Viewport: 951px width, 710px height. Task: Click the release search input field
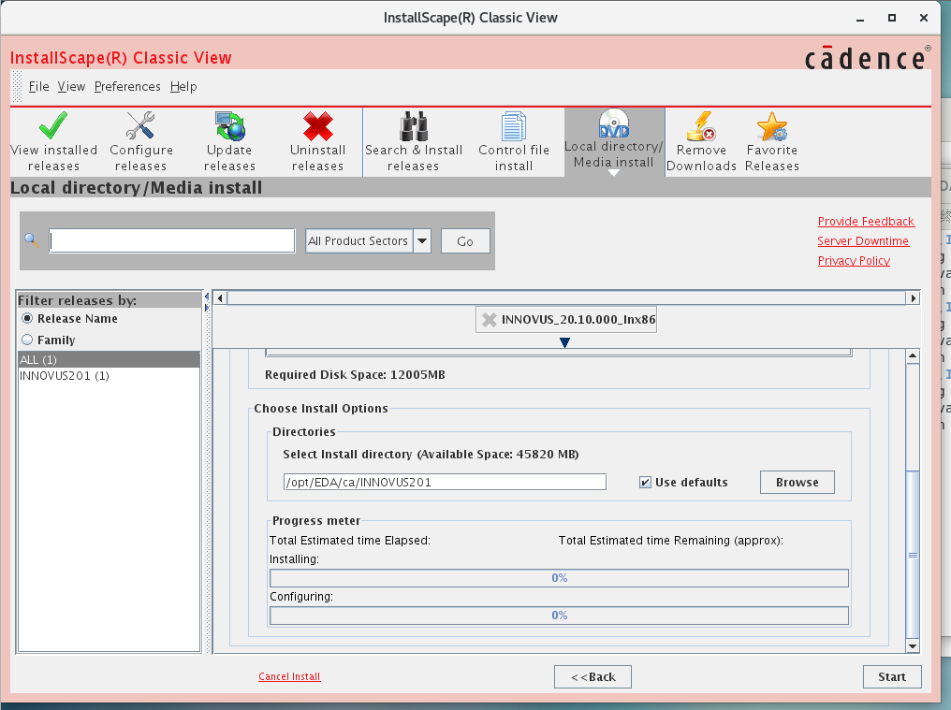click(x=172, y=241)
